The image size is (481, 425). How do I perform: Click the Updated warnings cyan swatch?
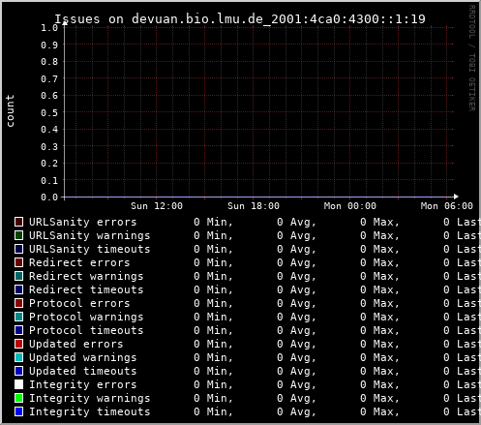19,357
